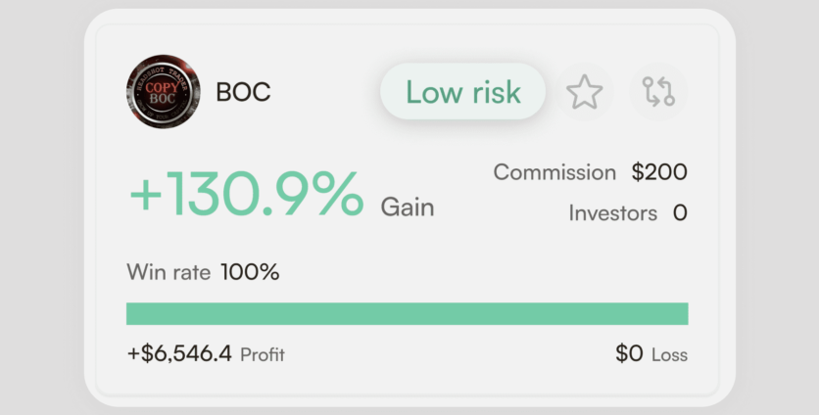Click the Commission label

coord(554,172)
